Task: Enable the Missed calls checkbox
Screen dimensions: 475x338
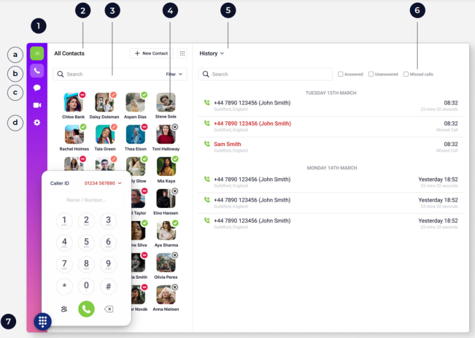Action: [x=406, y=74]
